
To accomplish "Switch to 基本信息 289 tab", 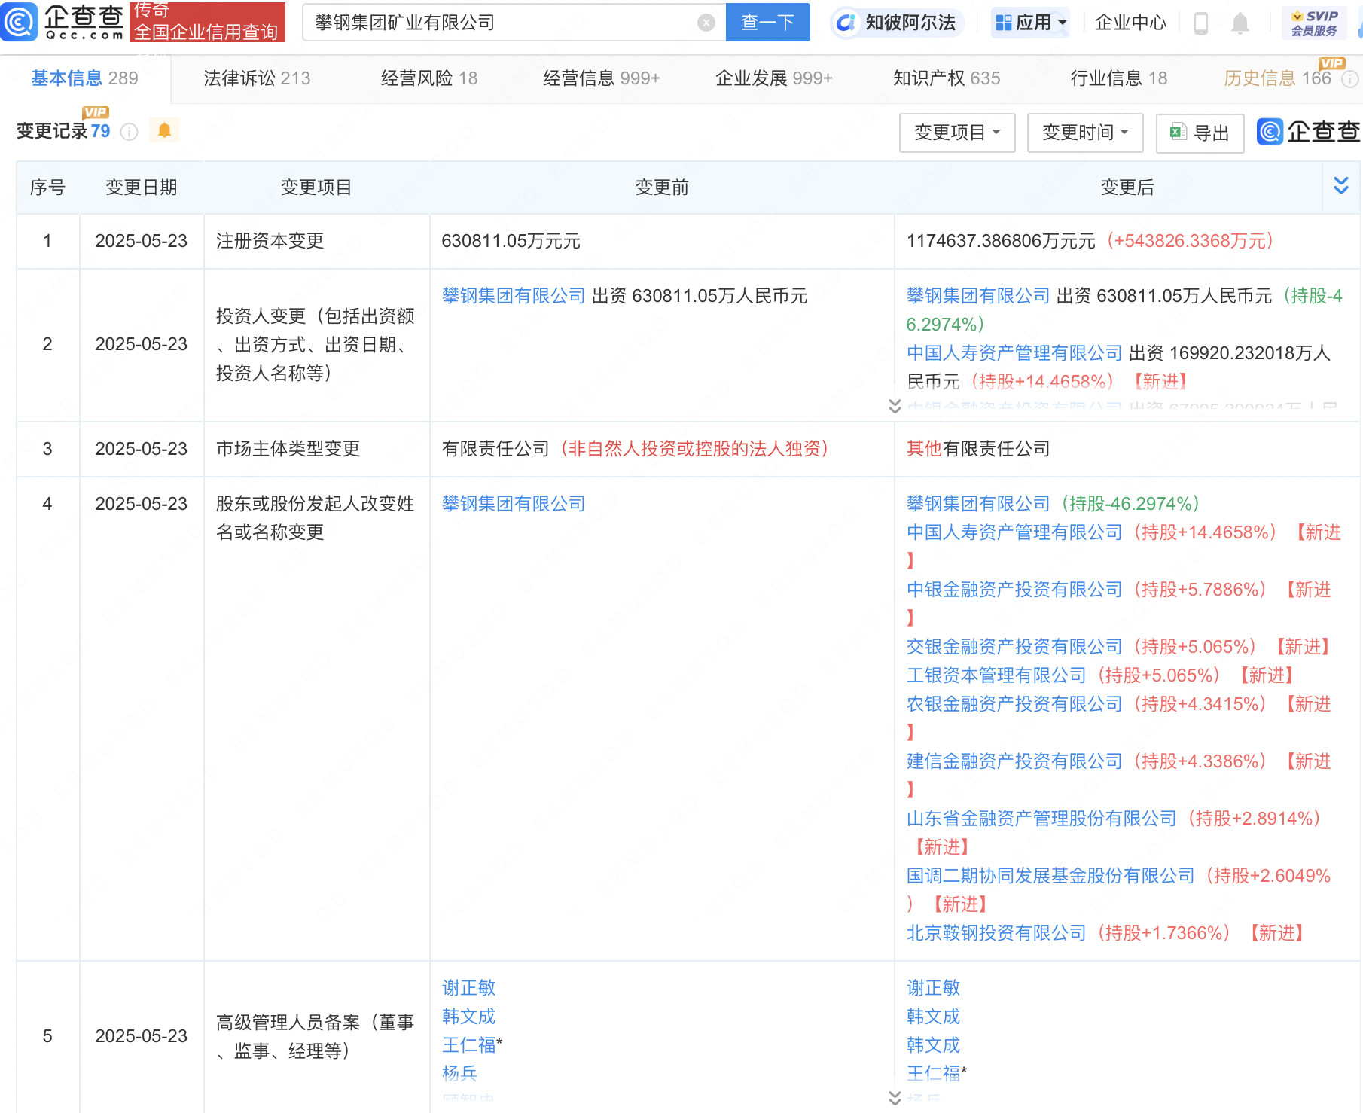I will pos(84,78).
